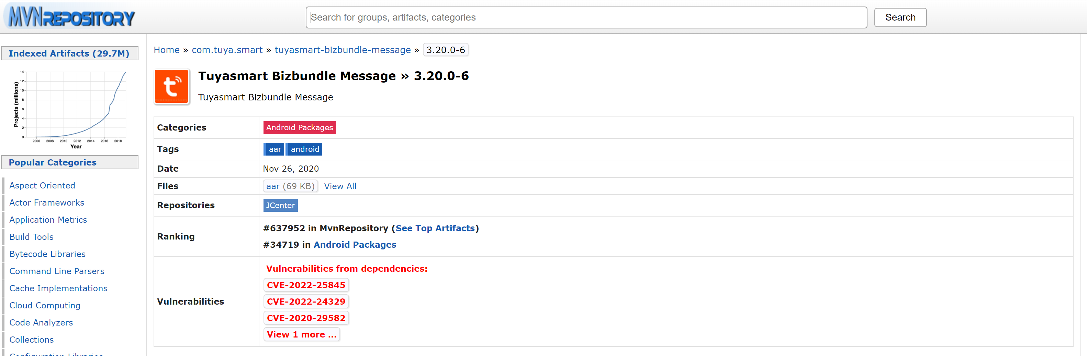The width and height of the screenshot is (1087, 356).
Task: Click the Tuya orange artifact logo
Action: 171,86
